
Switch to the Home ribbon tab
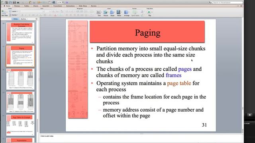(7, 6)
